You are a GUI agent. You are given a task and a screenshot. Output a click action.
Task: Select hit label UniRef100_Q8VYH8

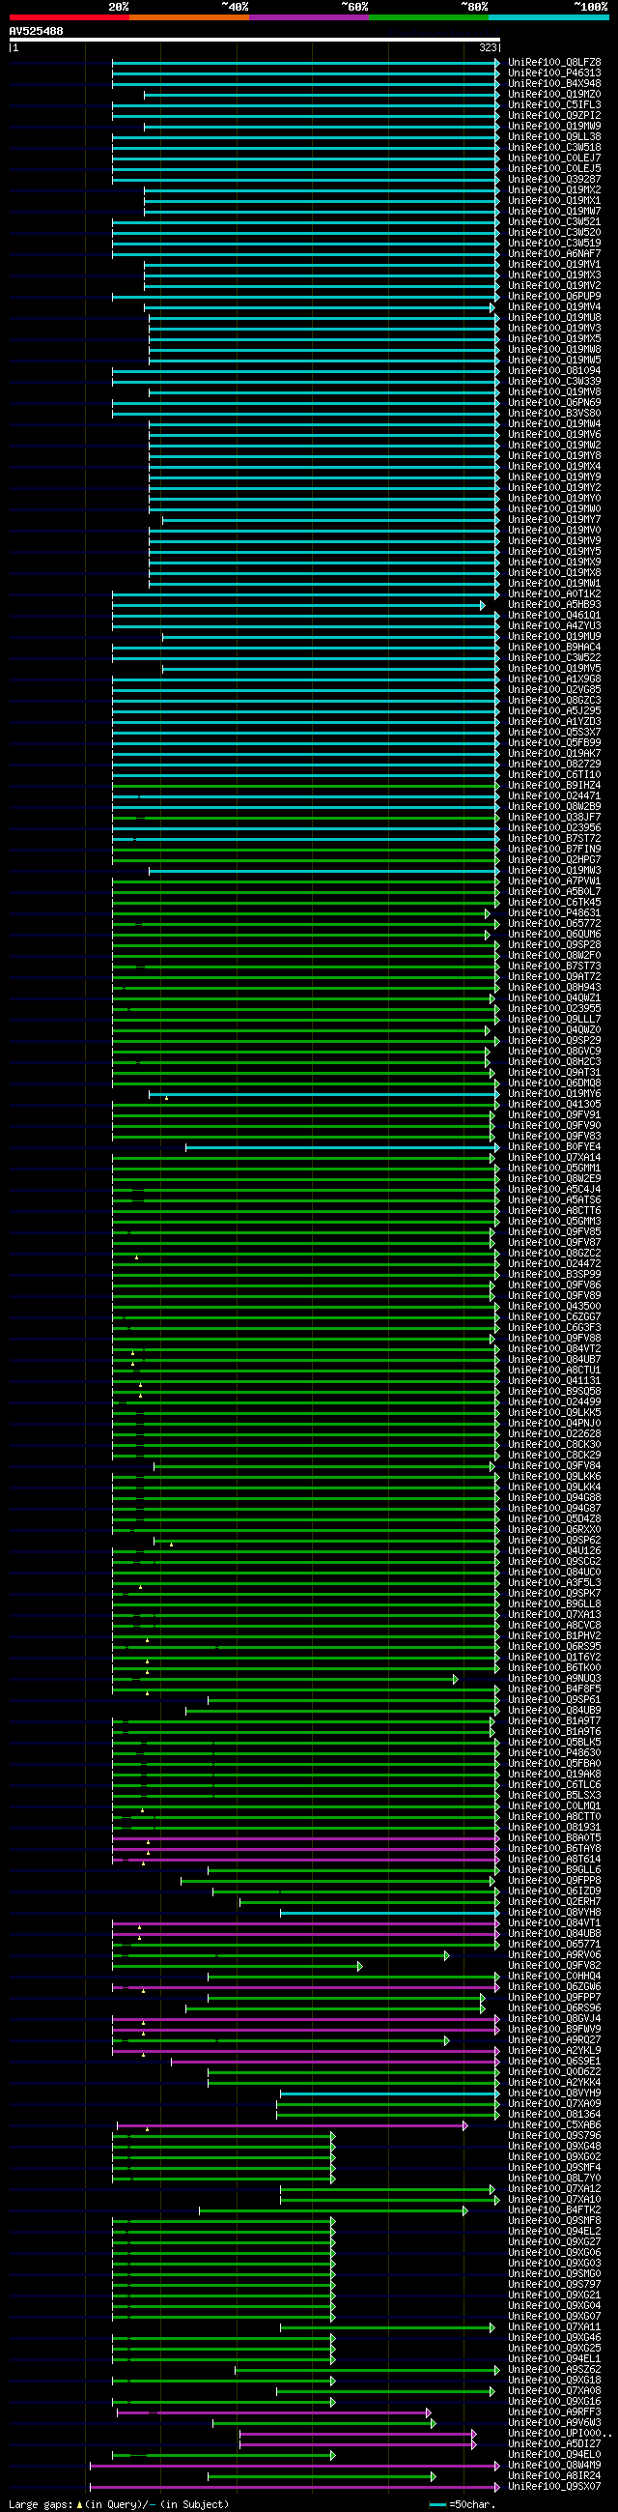553,1914
